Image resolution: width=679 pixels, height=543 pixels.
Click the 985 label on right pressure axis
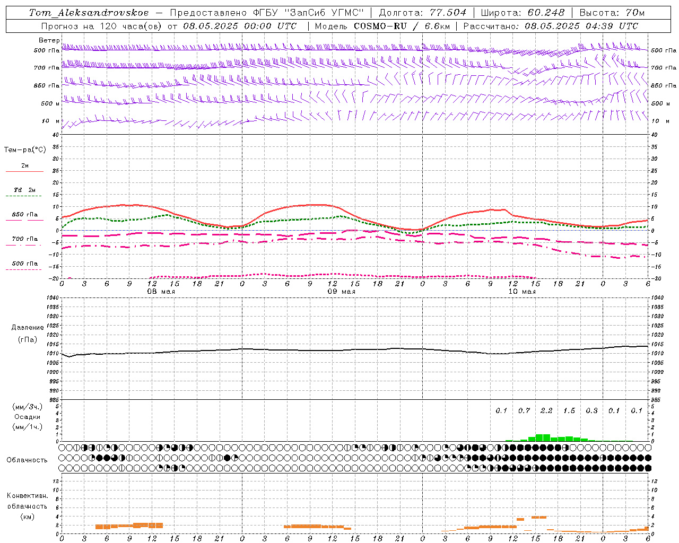tap(656, 400)
